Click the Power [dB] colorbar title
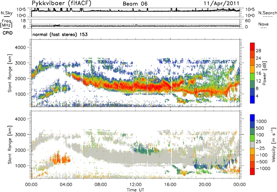Screen dimensions: 277x192 [264, 73]
